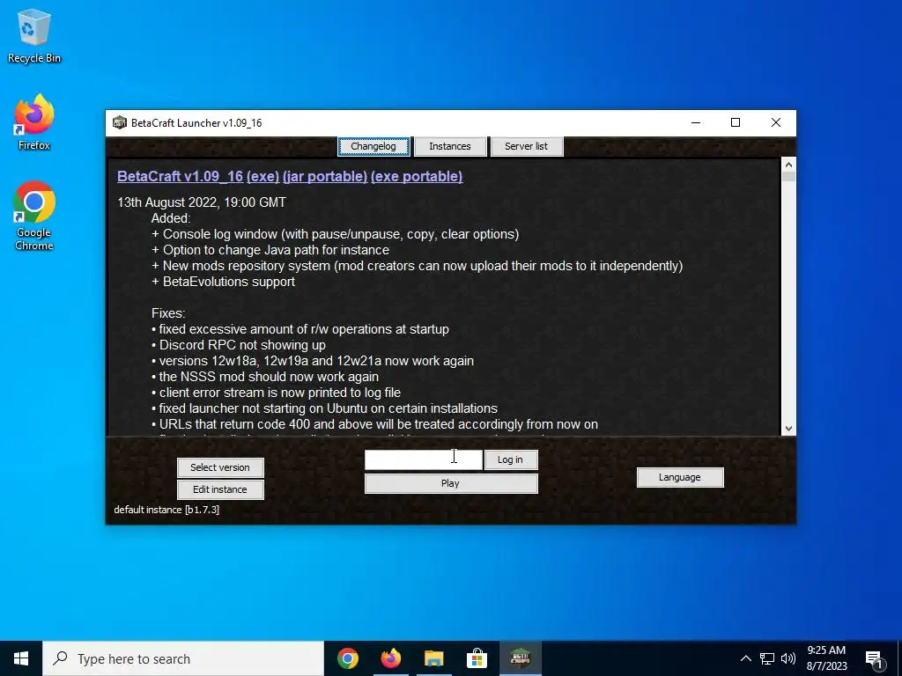Focus the username input field
This screenshot has height=676, width=902.
(x=424, y=459)
